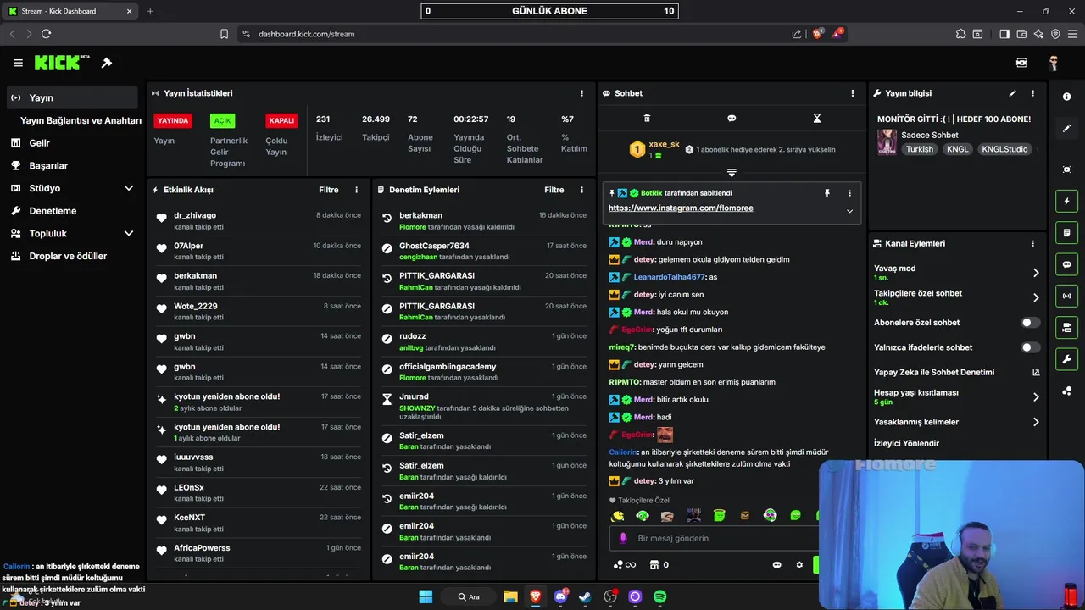Click the profile avatar at top right
Image resolution: width=1085 pixels, height=610 pixels.
1054,63
